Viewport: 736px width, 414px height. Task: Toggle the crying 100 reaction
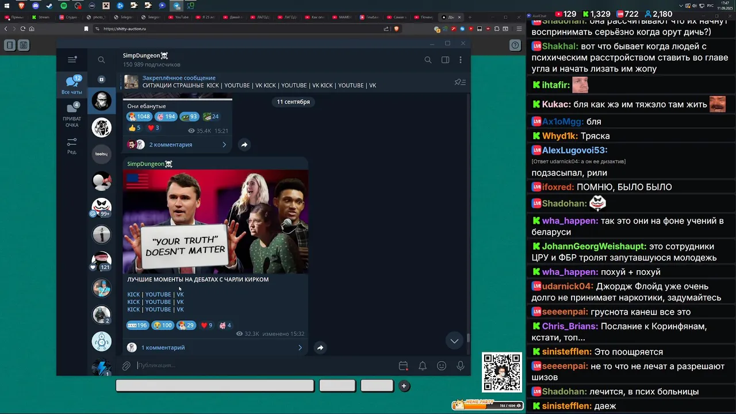163,325
